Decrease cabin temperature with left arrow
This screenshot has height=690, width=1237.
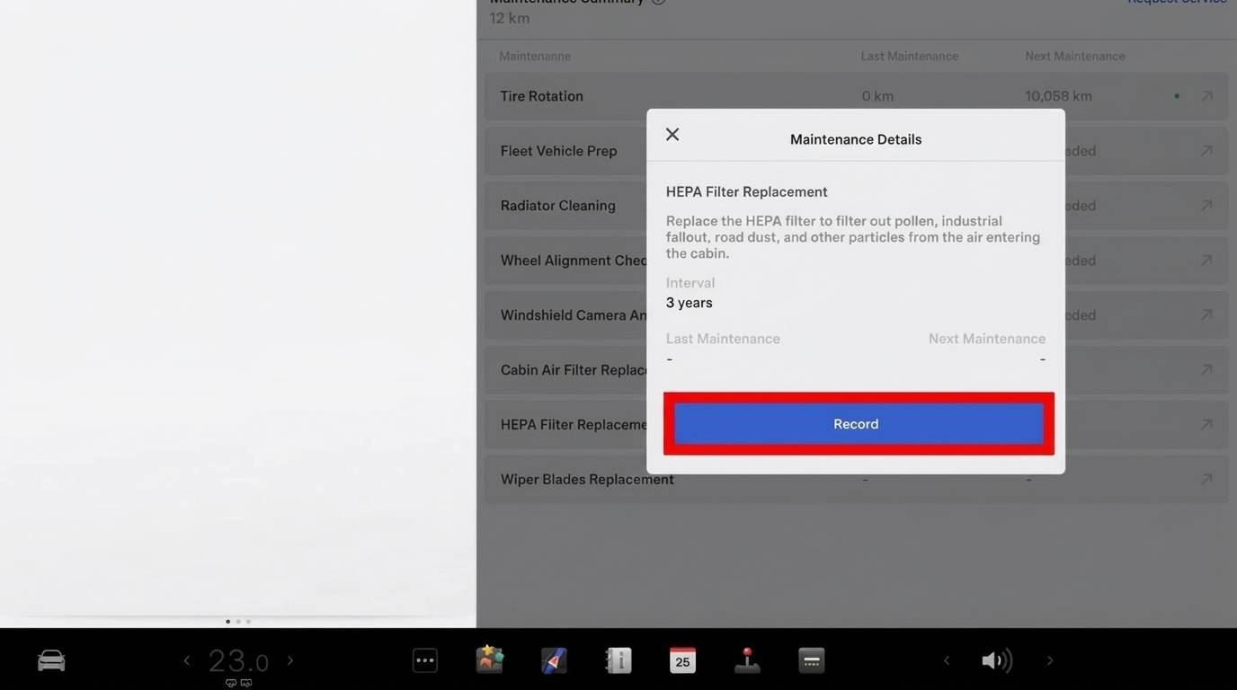(187, 660)
